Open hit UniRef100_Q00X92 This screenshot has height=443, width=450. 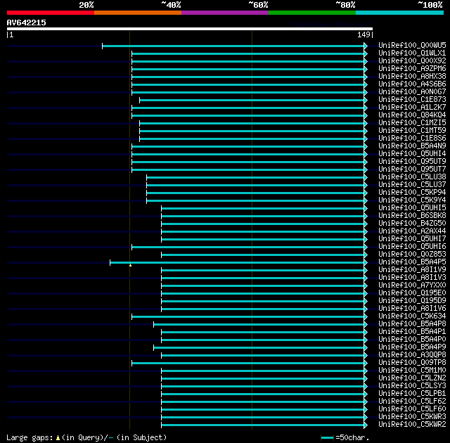(412, 61)
